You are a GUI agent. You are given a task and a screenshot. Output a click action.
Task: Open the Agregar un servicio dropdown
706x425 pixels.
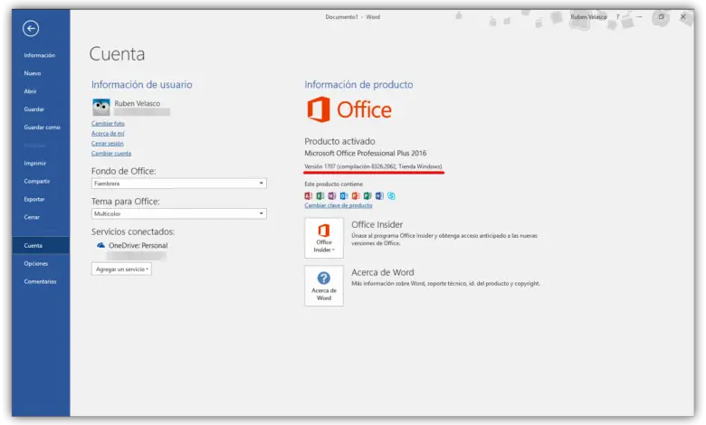[121, 269]
